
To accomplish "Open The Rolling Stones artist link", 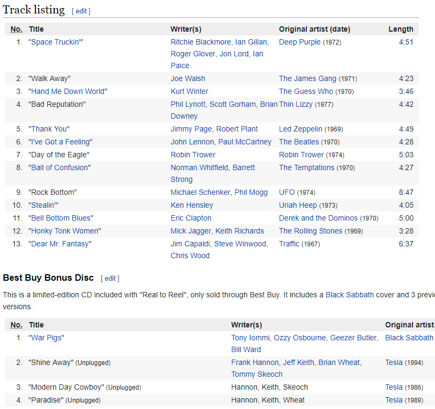I will [x=311, y=231].
